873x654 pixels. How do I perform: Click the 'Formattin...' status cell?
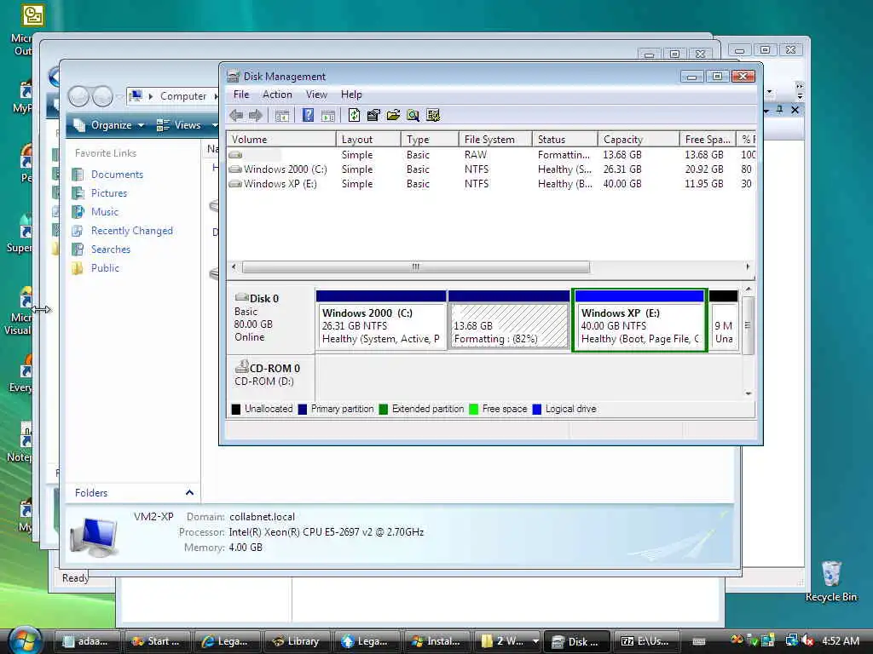pos(564,155)
